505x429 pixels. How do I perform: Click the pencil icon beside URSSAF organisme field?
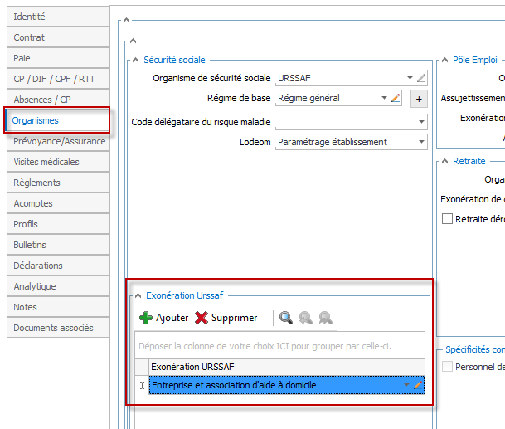421,78
